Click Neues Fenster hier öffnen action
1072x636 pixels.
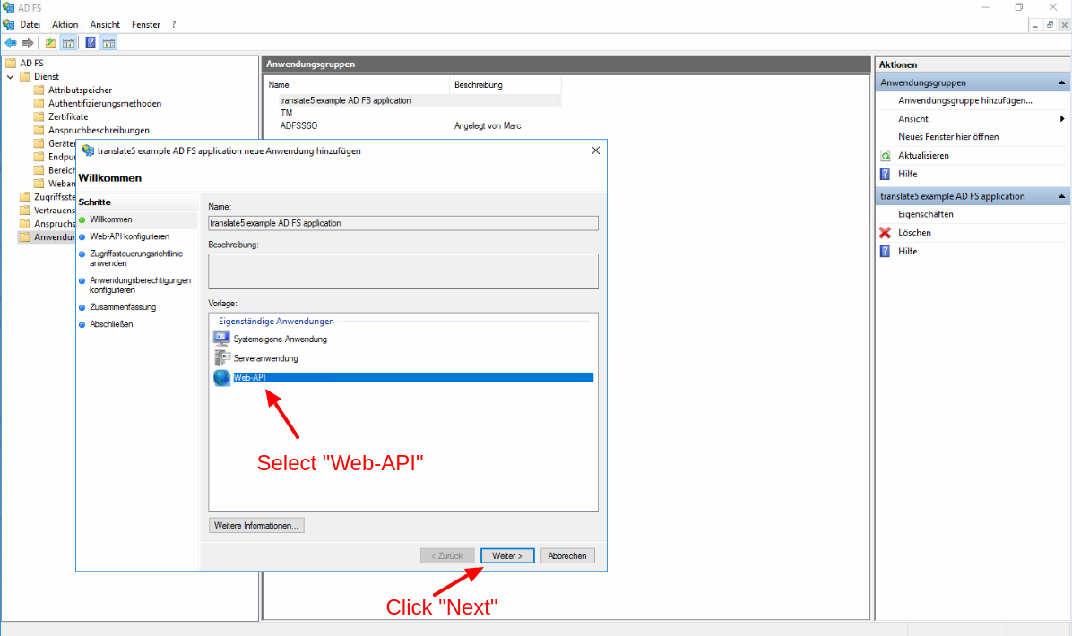coord(948,137)
